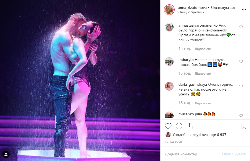View the list of 6 937 more likes

coord(218,135)
